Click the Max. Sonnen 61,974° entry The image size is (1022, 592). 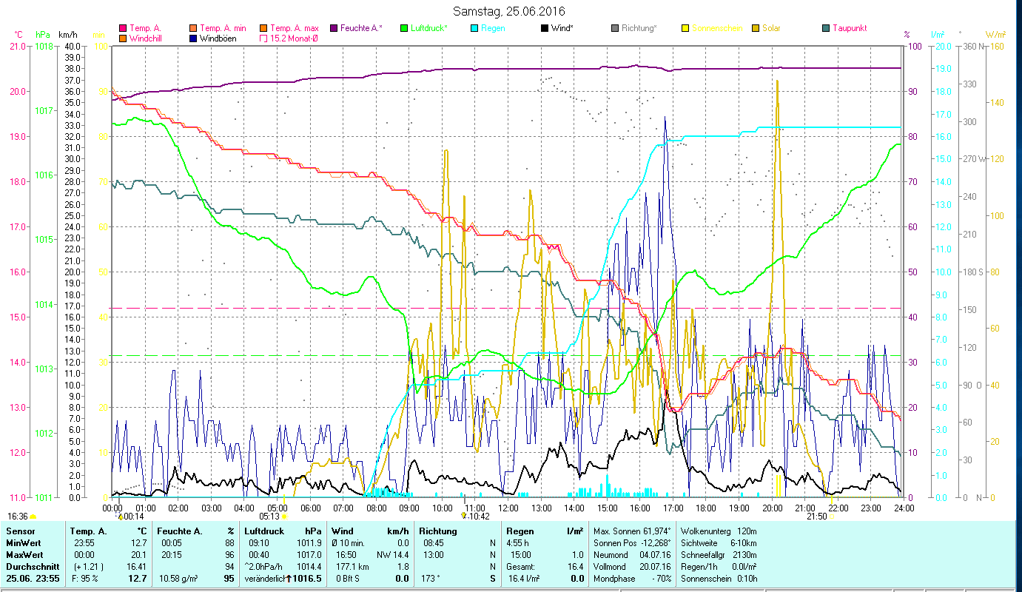(633, 531)
